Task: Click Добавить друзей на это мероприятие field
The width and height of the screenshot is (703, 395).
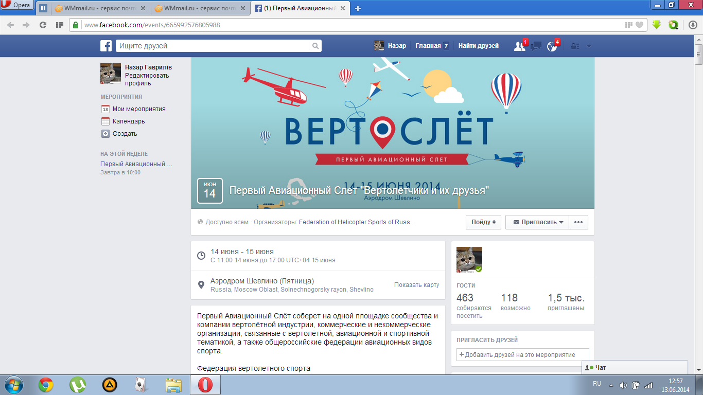Action: [x=523, y=354]
